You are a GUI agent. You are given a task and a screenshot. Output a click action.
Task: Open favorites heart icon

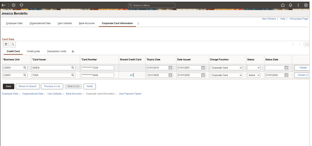point(21,5)
